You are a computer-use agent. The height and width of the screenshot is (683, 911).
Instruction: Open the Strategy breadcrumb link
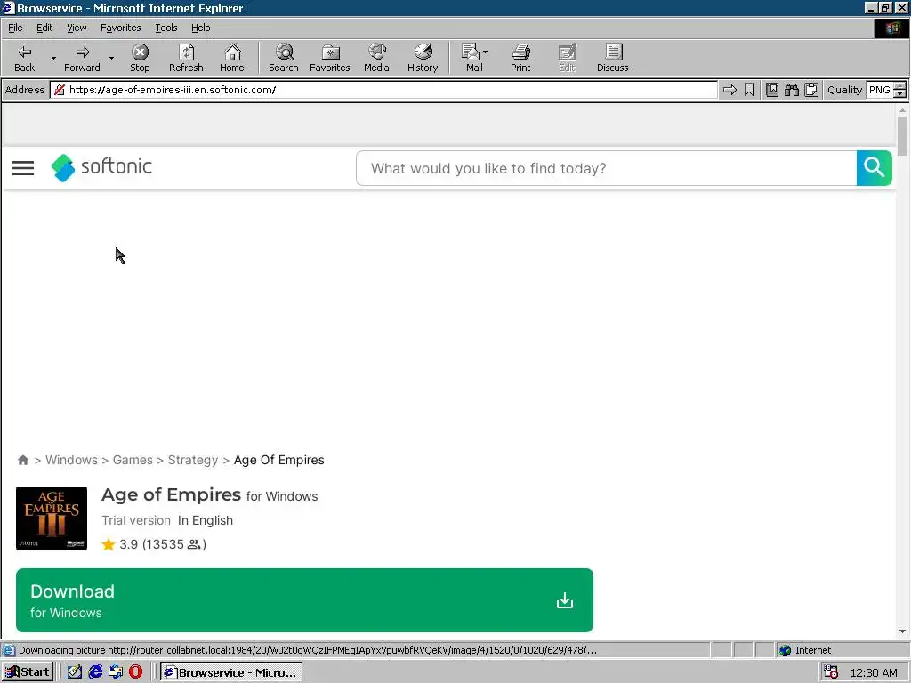click(x=193, y=460)
